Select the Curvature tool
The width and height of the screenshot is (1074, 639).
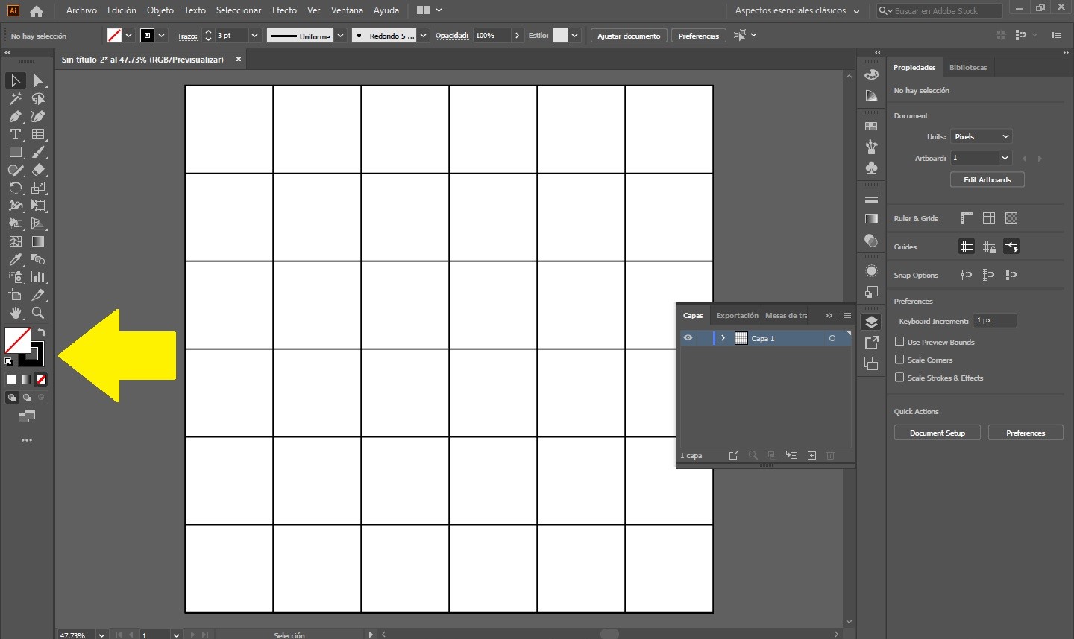[x=38, y=116]
